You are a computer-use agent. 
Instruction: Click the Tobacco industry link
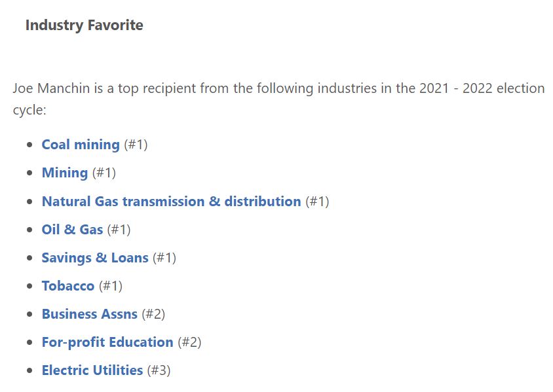68,286
